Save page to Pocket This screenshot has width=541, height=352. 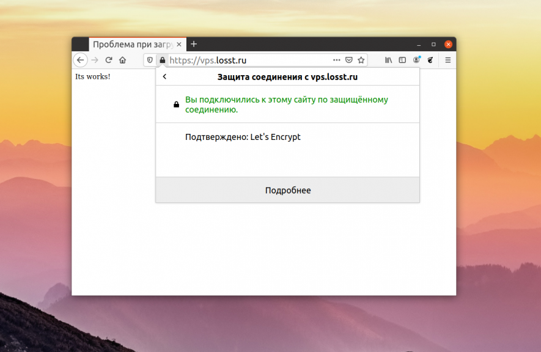pos(349,60)
